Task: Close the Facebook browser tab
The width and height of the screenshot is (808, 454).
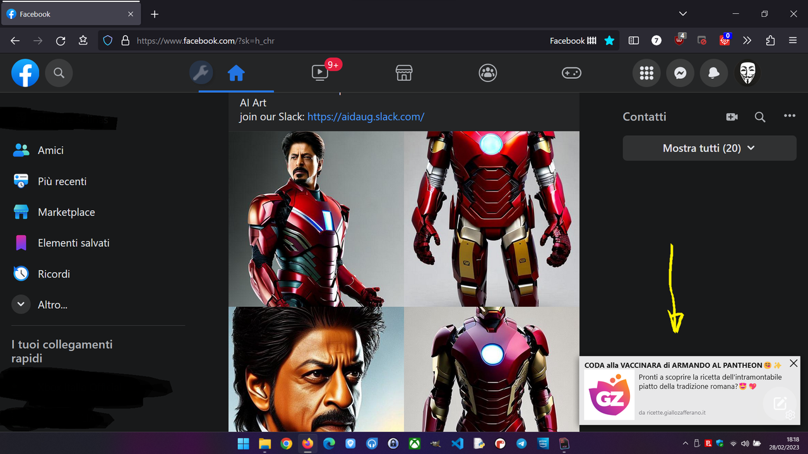Action: click(131, 14)
